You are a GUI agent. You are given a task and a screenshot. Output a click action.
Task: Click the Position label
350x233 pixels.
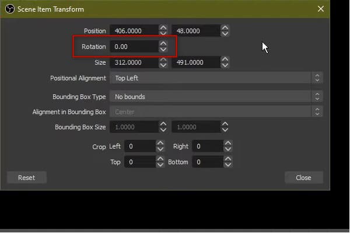[x=95, y=31]
